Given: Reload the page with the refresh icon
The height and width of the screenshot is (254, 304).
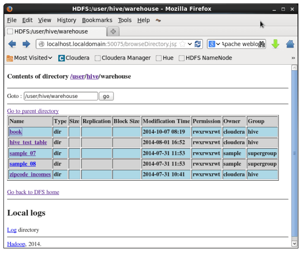Looking at the screenshot, I should pyautogui.click(x=198, y=44).
